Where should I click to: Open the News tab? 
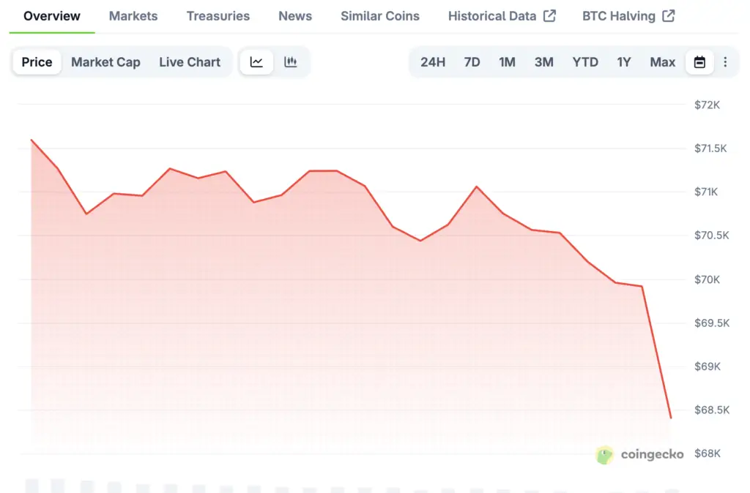click(295, 16)
